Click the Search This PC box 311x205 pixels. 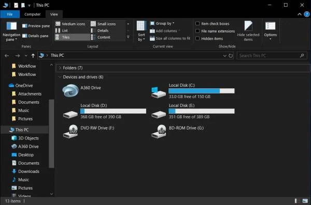coord(272,56)
